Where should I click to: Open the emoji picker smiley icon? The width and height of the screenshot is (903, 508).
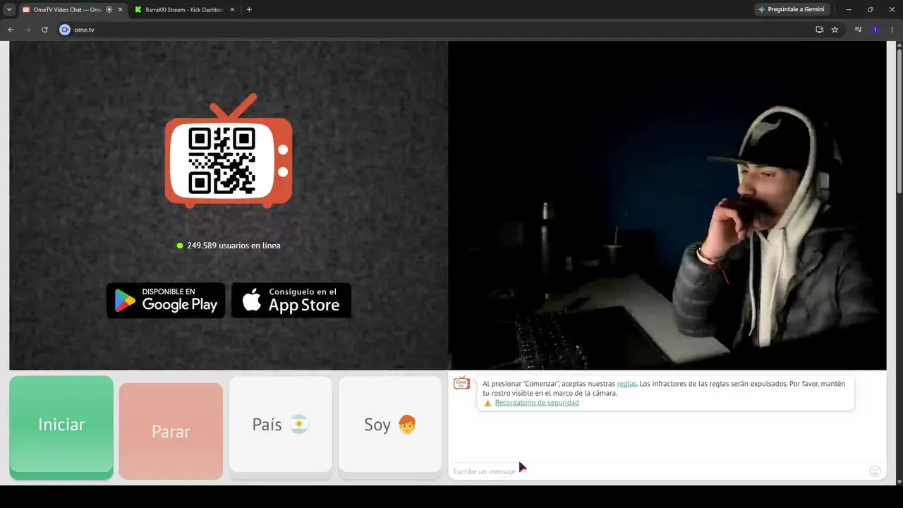(875, 471)
